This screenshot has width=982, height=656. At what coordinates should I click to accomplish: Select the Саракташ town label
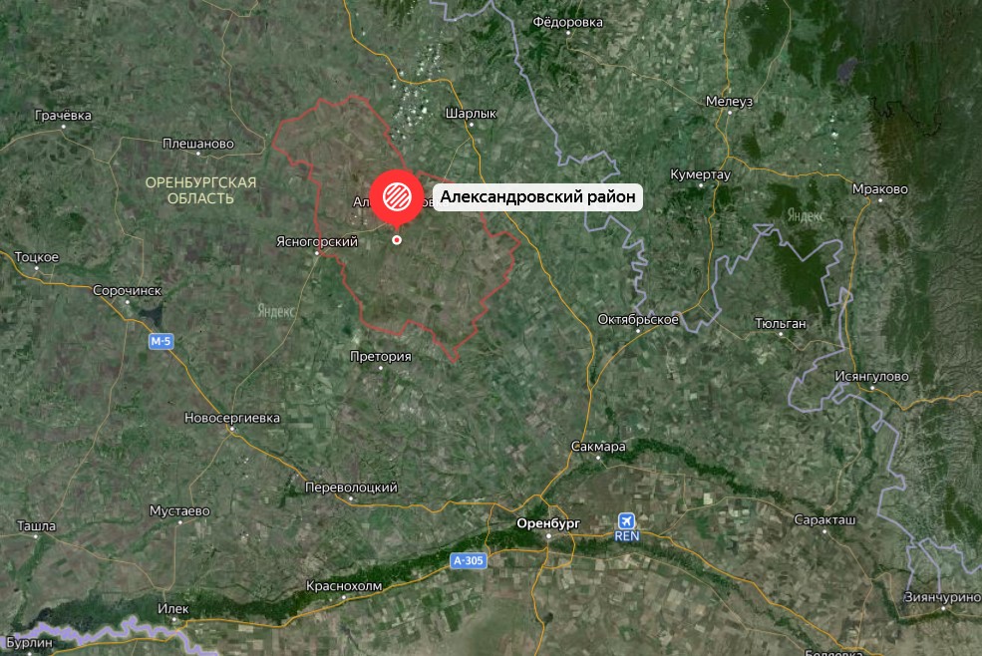pos(824,520)
